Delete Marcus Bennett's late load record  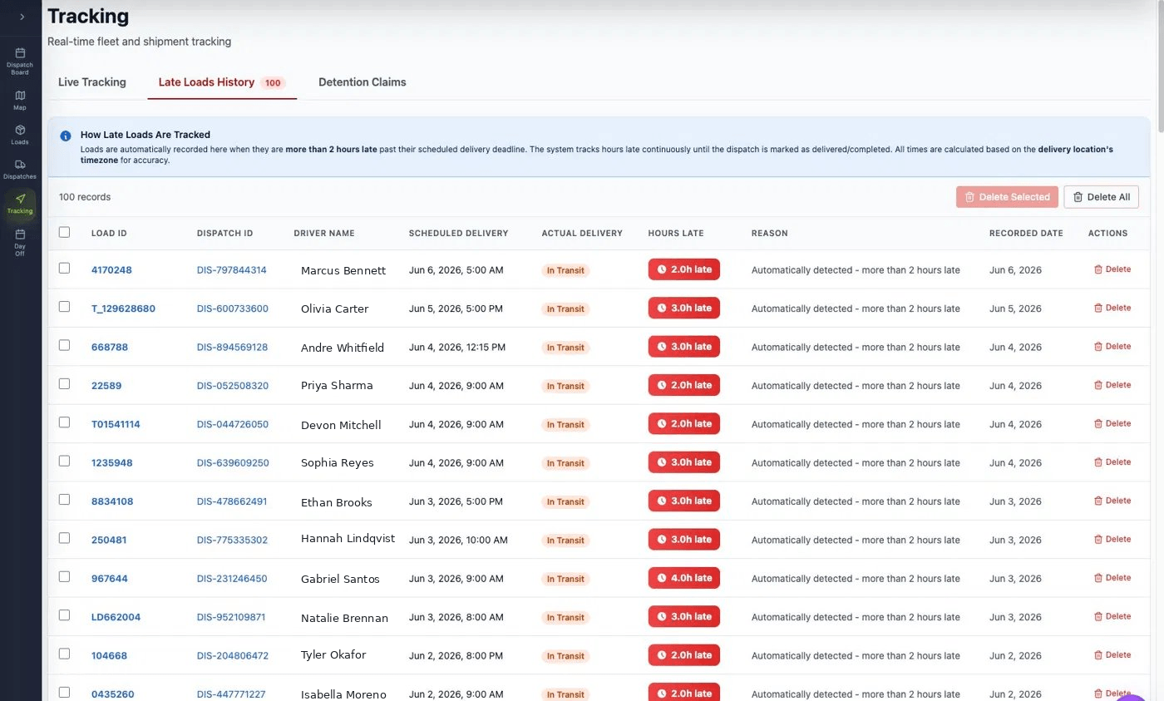pos(1112,269)
